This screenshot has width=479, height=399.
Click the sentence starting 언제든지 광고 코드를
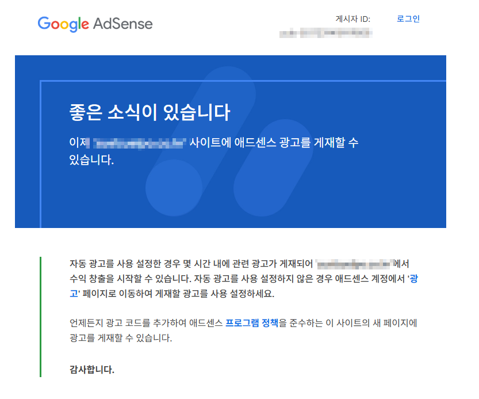click(243, 323)
